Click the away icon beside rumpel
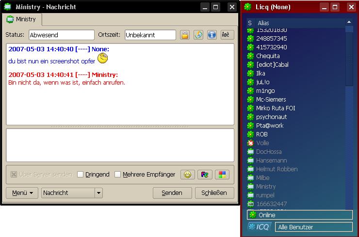Image resolution: width=359 pixels, height=237 pixels. click(x=250, y=195)
